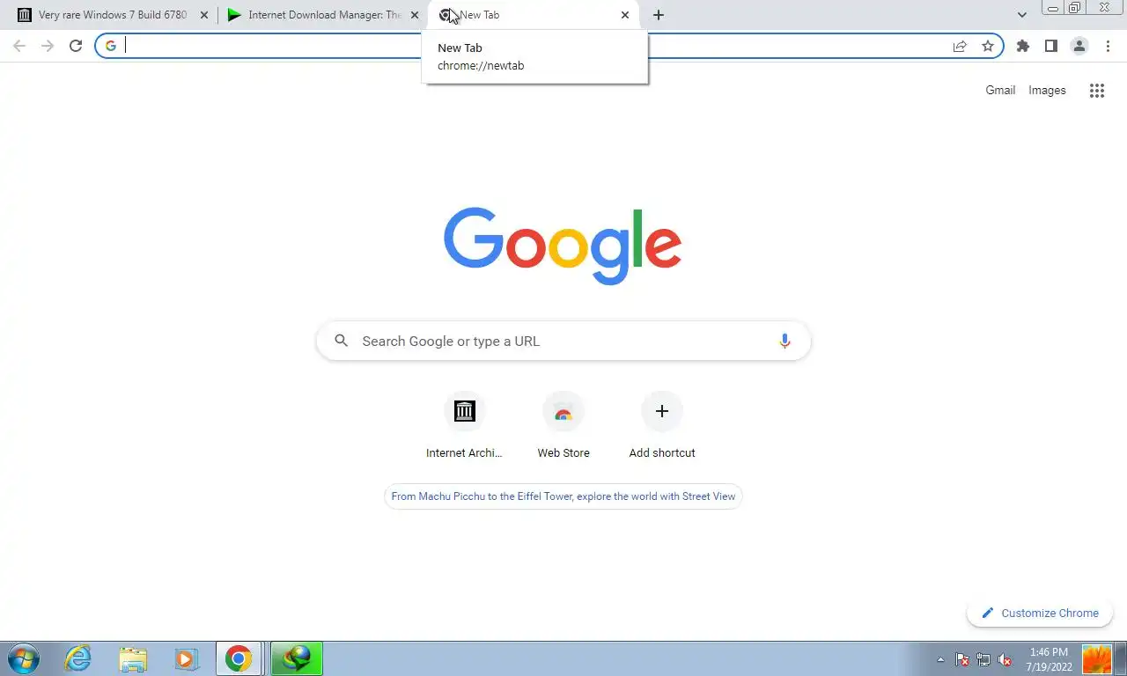Screen dimensions: 1127x676
Task: Open the Web Store shortcut
Action: [563, 426]
